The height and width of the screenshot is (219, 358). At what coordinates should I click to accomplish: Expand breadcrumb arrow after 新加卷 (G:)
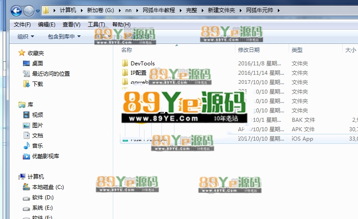tap(119, 10)
